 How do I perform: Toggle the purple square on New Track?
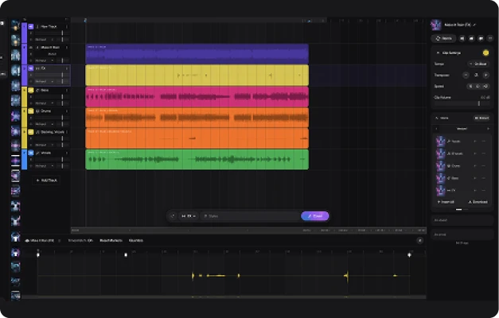pos(31,27)
